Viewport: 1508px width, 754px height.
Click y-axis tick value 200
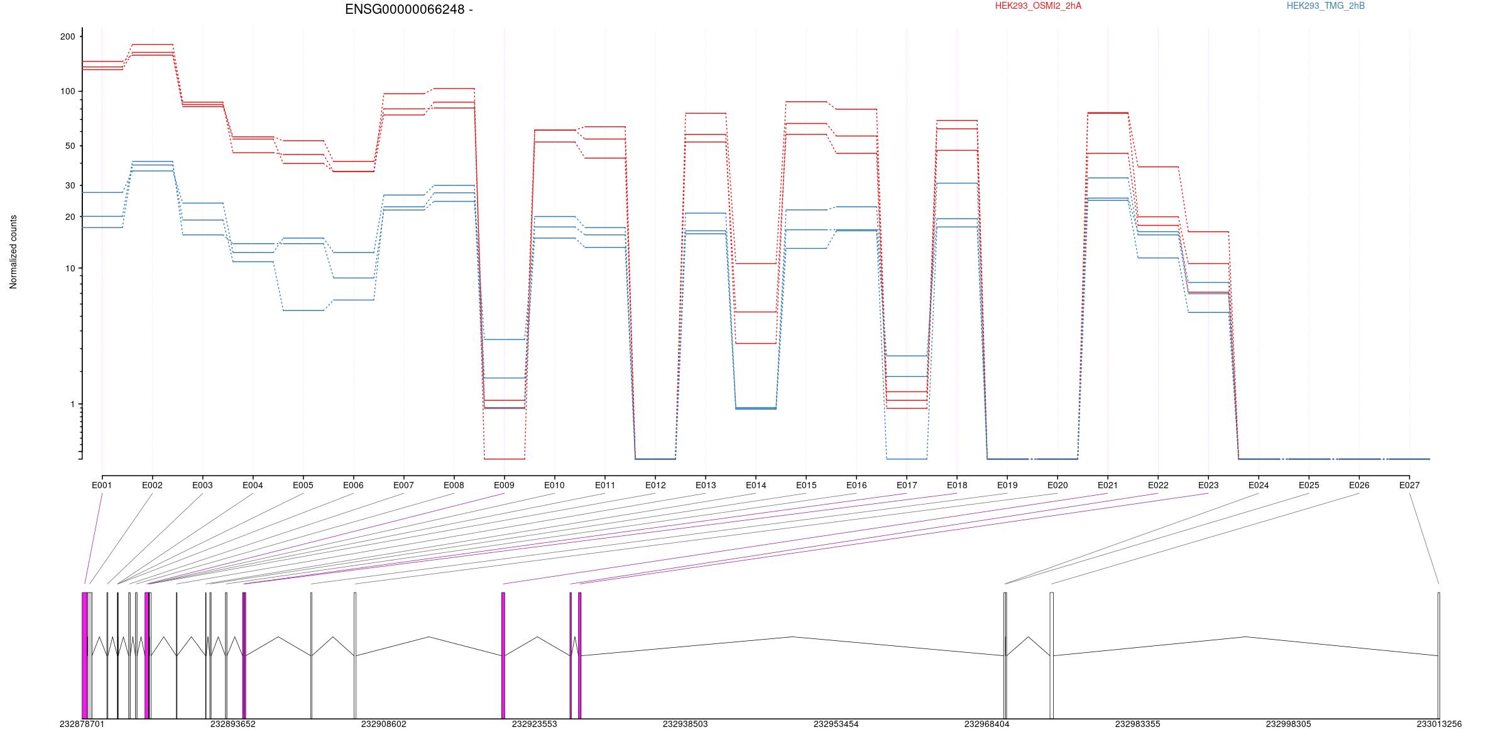click(67, 36)
